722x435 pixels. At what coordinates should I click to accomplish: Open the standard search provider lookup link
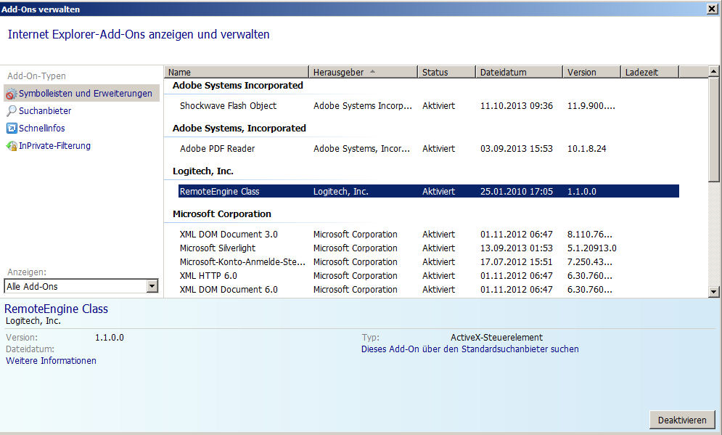469,349
